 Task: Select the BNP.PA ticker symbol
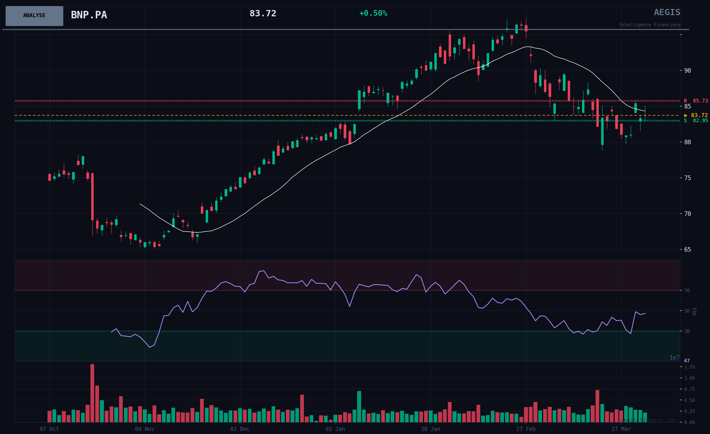pyautogui.click(x=89, y=15)
